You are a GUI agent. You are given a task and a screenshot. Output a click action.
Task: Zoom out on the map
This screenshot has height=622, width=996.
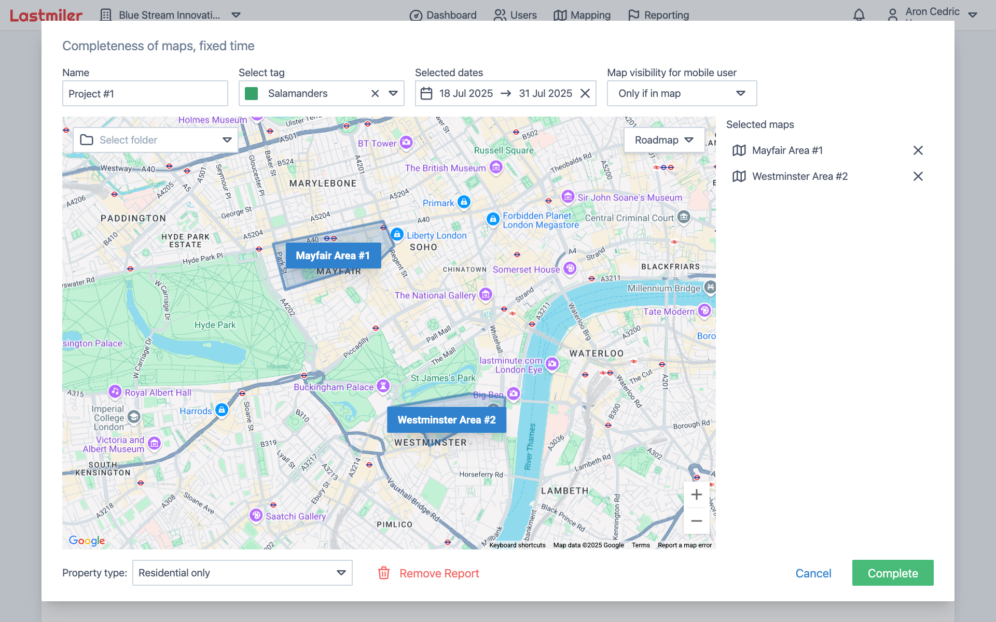(697, 521)
